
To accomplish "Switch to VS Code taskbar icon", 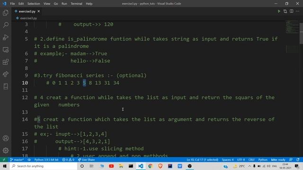I will pos(141,166).
